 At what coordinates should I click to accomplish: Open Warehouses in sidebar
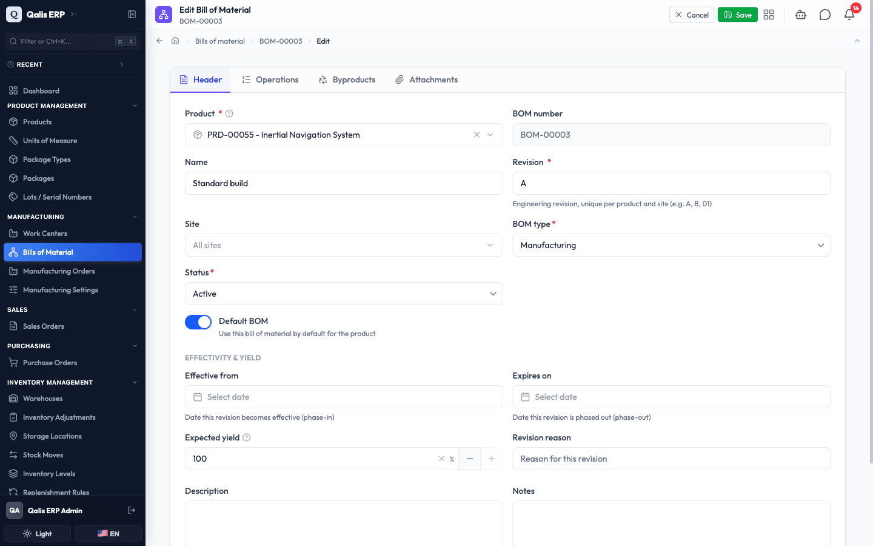pyautogui.click(x=73, y=399)
